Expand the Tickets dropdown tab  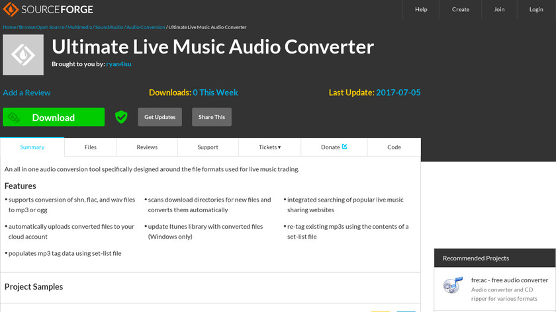[x=269, y=147]
